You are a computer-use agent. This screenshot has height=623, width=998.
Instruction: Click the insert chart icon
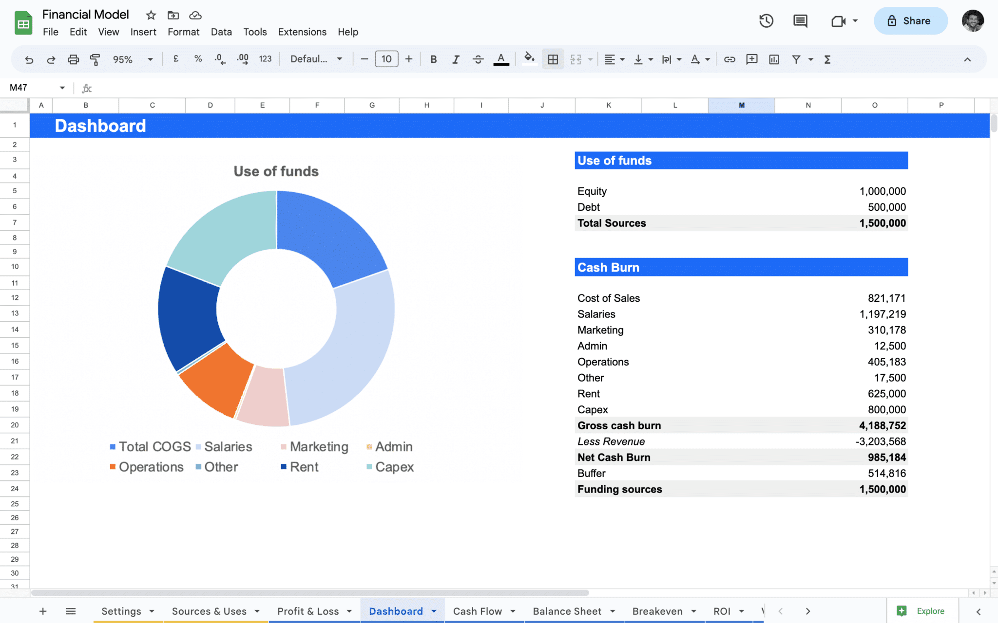coord(774,59)
